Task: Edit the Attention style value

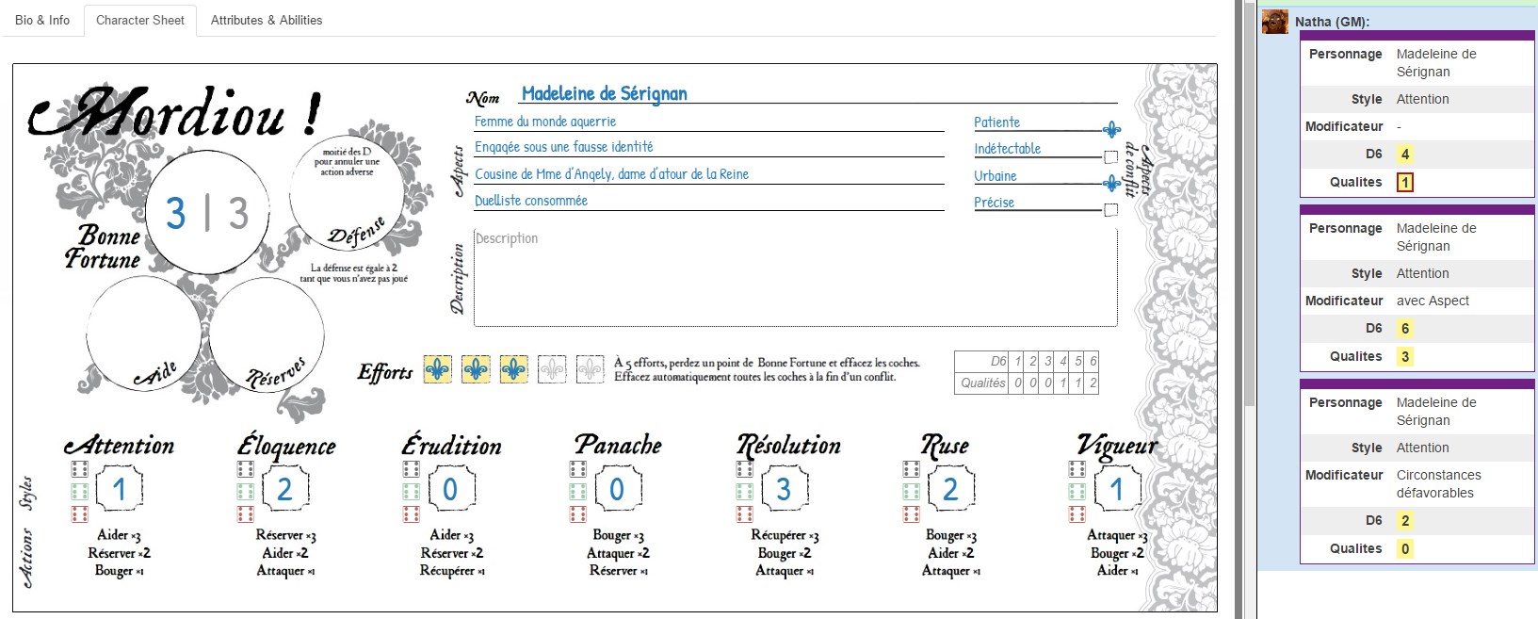Action: click(120, 489)
